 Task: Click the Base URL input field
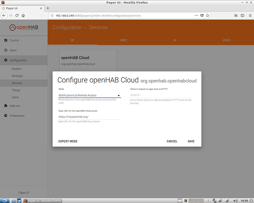point(89,117)
